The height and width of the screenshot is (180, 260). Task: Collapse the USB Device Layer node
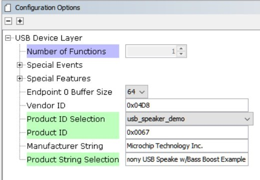8,38
